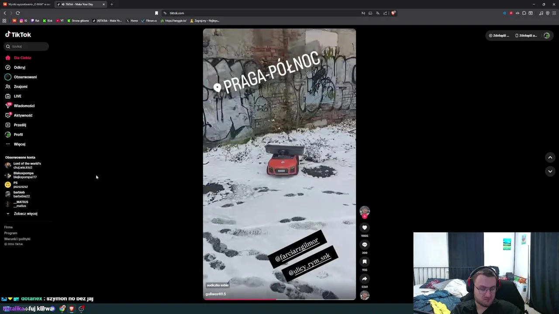
Task: Reload the page
Action: [18, 13]
